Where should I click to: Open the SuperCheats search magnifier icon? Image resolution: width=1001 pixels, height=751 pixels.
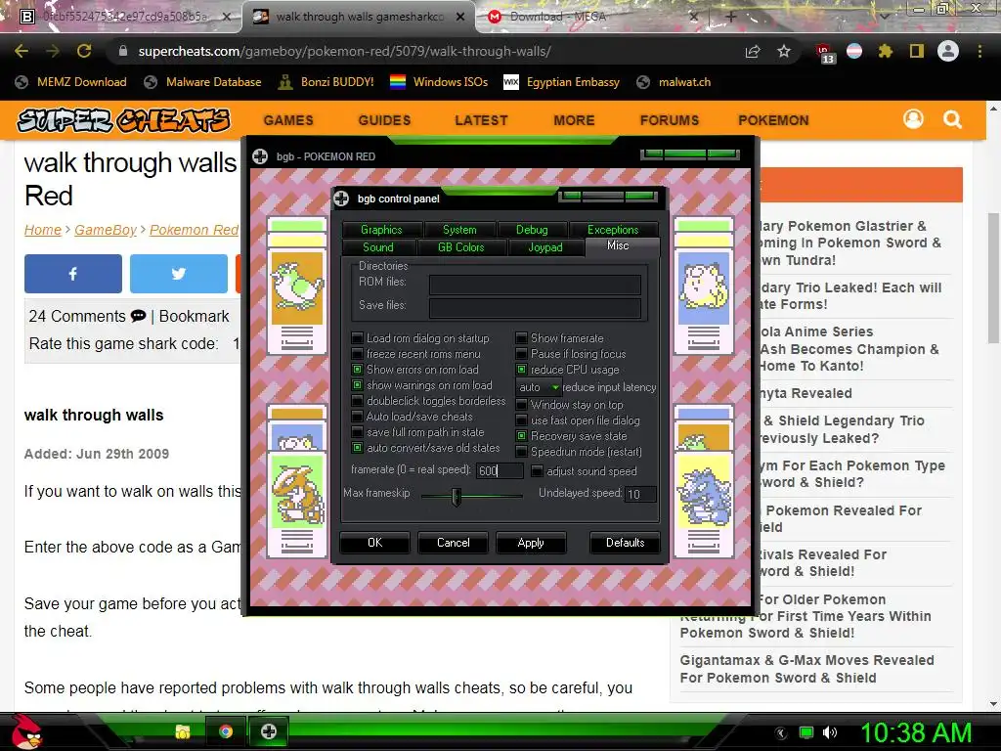[x=952, y=119]
